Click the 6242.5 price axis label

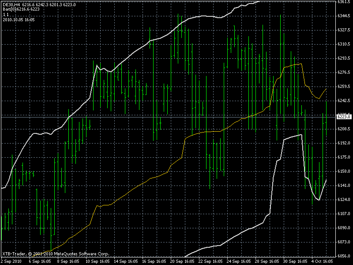coord(344,101)
